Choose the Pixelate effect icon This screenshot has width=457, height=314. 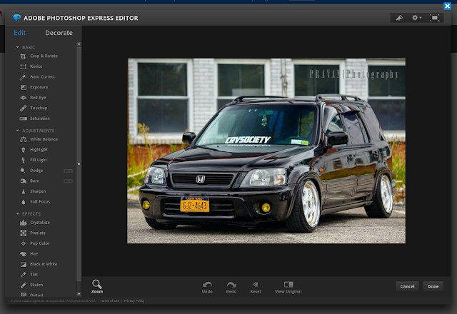click(x=24, y=233)
